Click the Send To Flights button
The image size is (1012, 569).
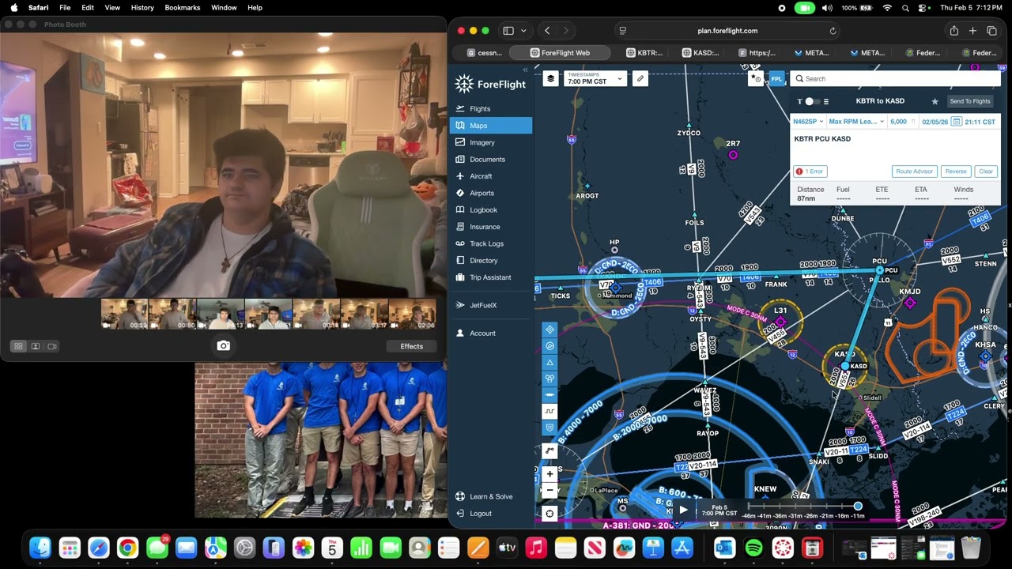coord(970,101)
